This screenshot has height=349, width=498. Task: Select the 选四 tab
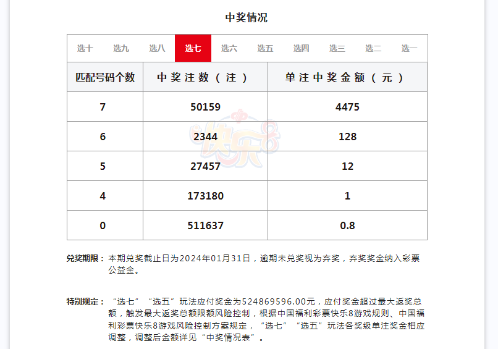pos(301,48)
